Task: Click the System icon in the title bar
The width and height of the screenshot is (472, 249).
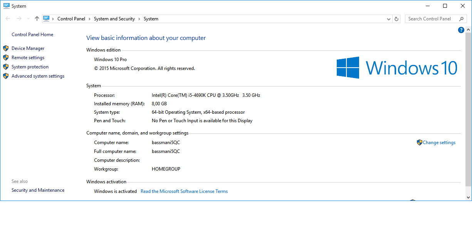Action: click(x=6, y=6)
